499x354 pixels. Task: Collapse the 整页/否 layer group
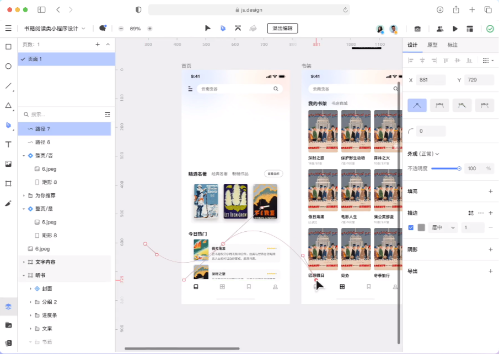coord(24,156)
